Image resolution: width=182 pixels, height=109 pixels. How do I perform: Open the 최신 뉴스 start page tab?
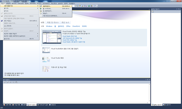click(x=65, y=22)
